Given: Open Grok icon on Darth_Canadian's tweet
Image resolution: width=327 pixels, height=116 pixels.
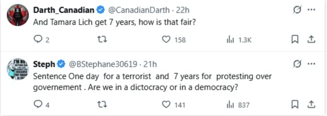Looking at the screenshot, I should pyautogui.click(x=297, y=10).
